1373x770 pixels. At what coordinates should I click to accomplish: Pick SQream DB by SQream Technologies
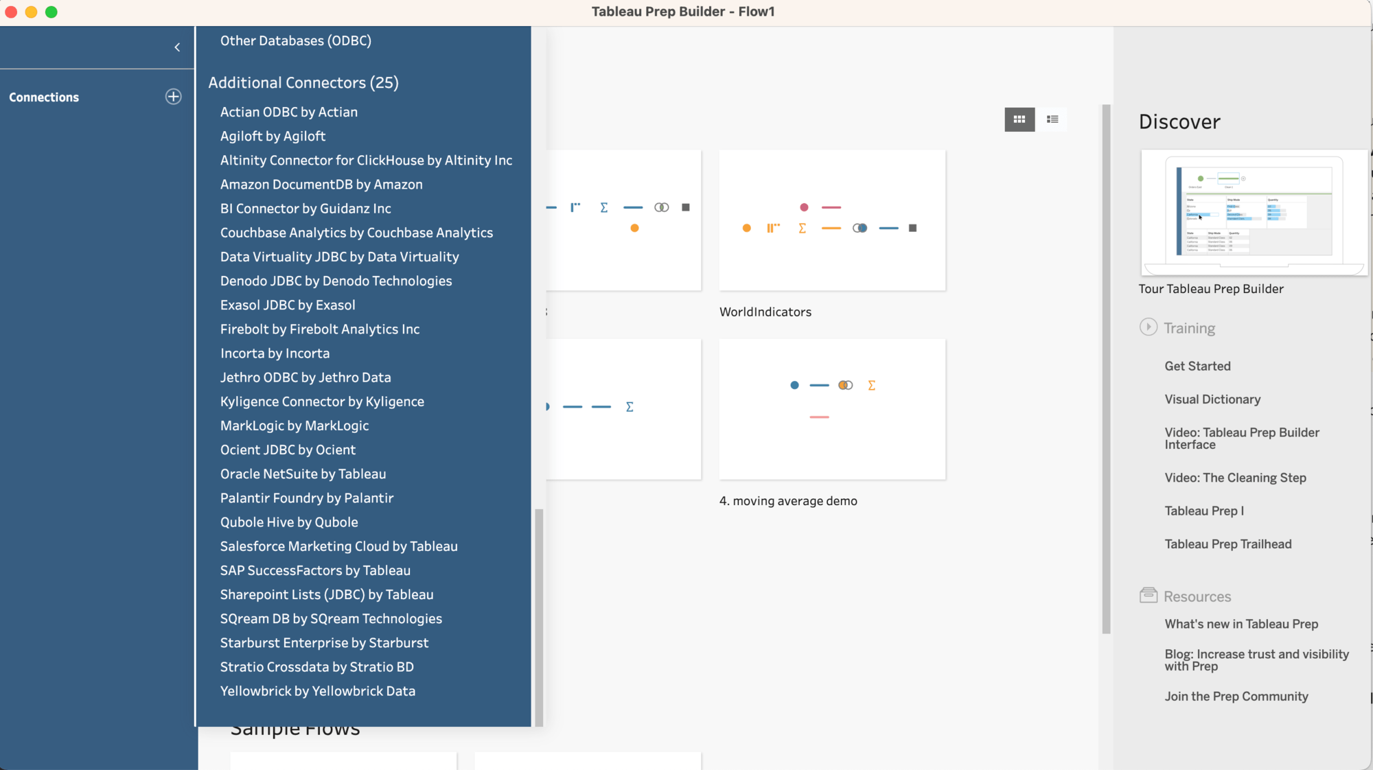click(x=331, y=618)
